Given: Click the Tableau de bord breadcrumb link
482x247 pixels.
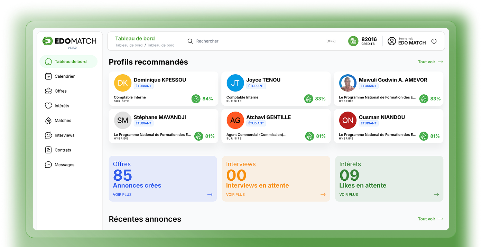Looking at the screenshot, I should (x=129, y=45).
